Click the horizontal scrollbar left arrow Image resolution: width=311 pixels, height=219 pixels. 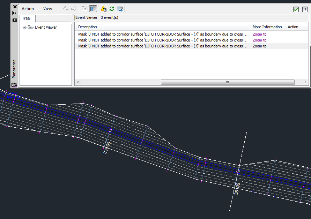pos(77,82)
